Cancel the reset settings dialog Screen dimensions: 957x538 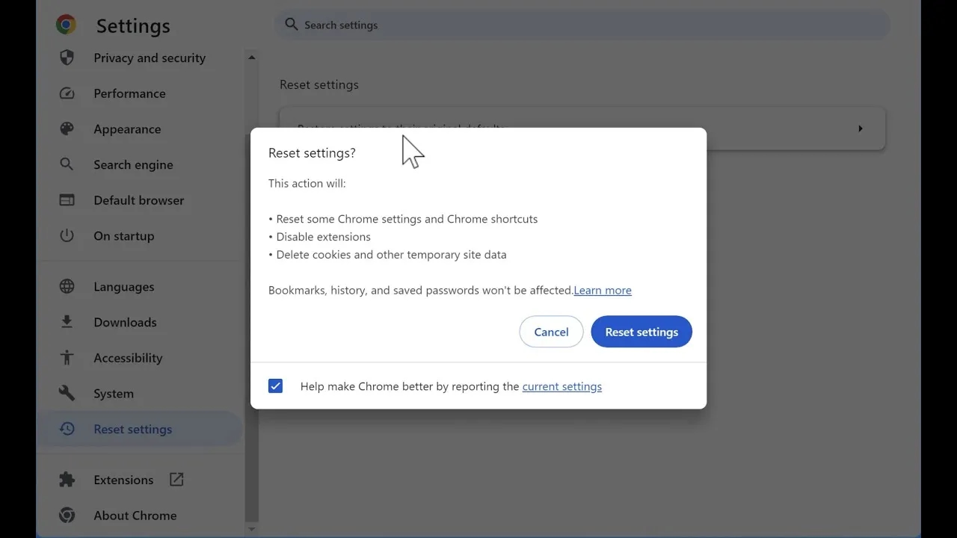[x=551, y=332]
